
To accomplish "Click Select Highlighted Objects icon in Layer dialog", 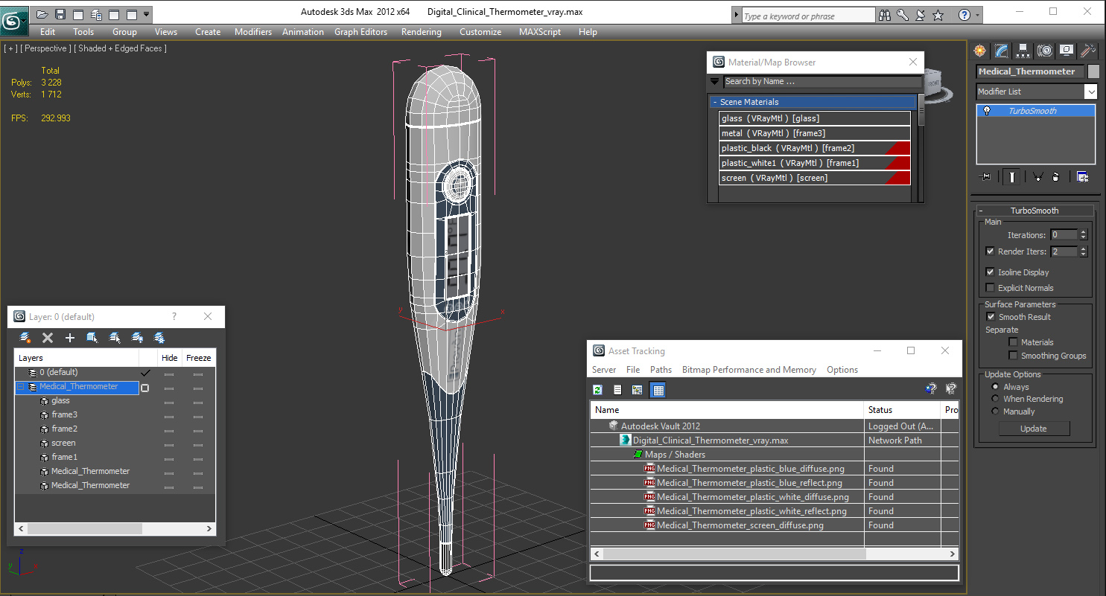I will pos(92,338).
